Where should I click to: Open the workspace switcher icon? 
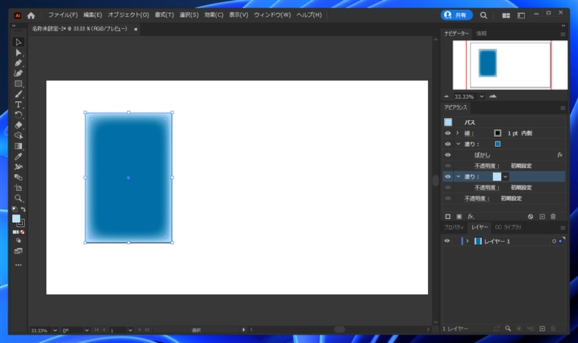point(521,15)
